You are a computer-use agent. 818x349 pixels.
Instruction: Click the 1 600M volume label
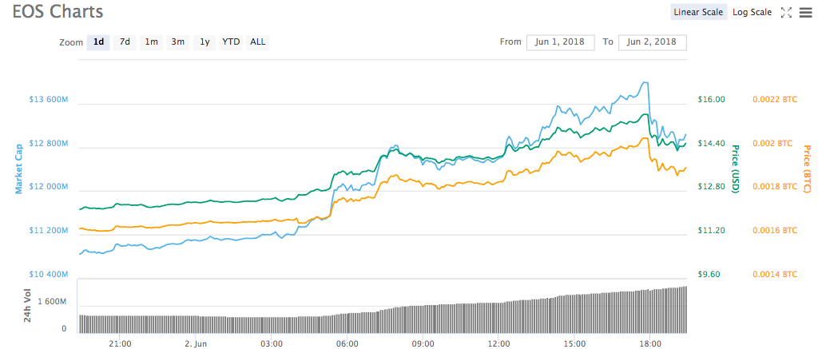tap(52, 302)
